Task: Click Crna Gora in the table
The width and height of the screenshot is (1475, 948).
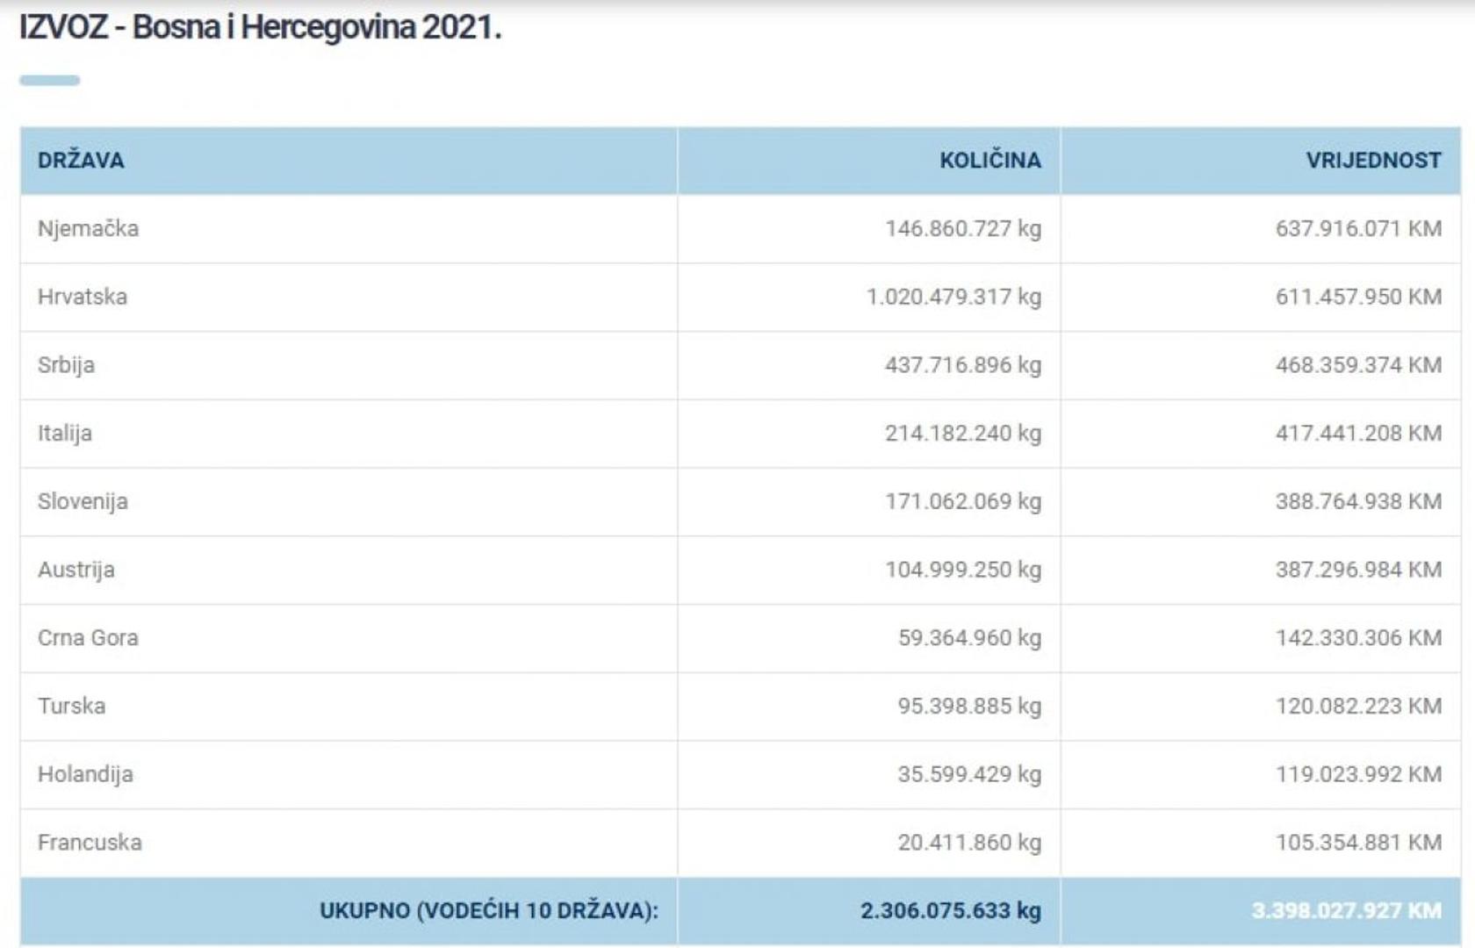Action: (88, 638)
